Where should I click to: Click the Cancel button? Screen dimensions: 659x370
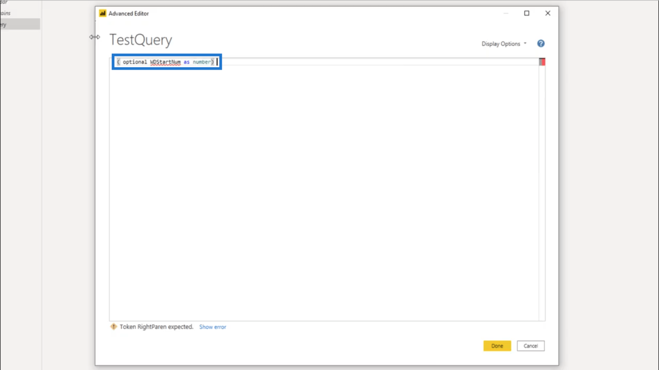pos(531,346)
